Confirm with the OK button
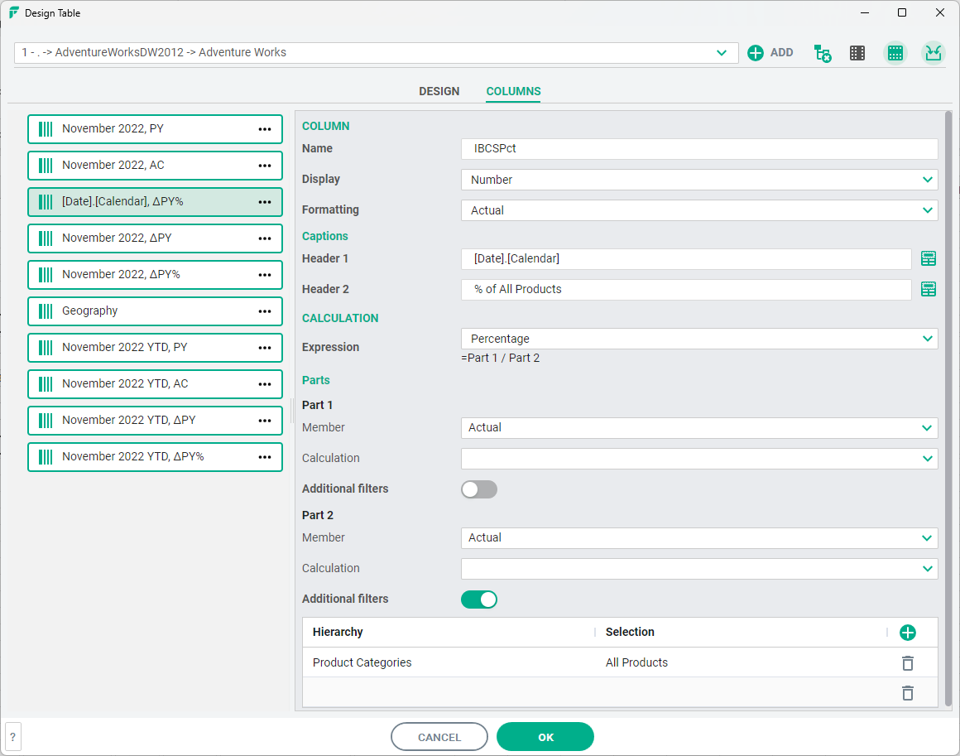Image resolution: width=960 pixels, height=756 pixels. tap(545, 737)
